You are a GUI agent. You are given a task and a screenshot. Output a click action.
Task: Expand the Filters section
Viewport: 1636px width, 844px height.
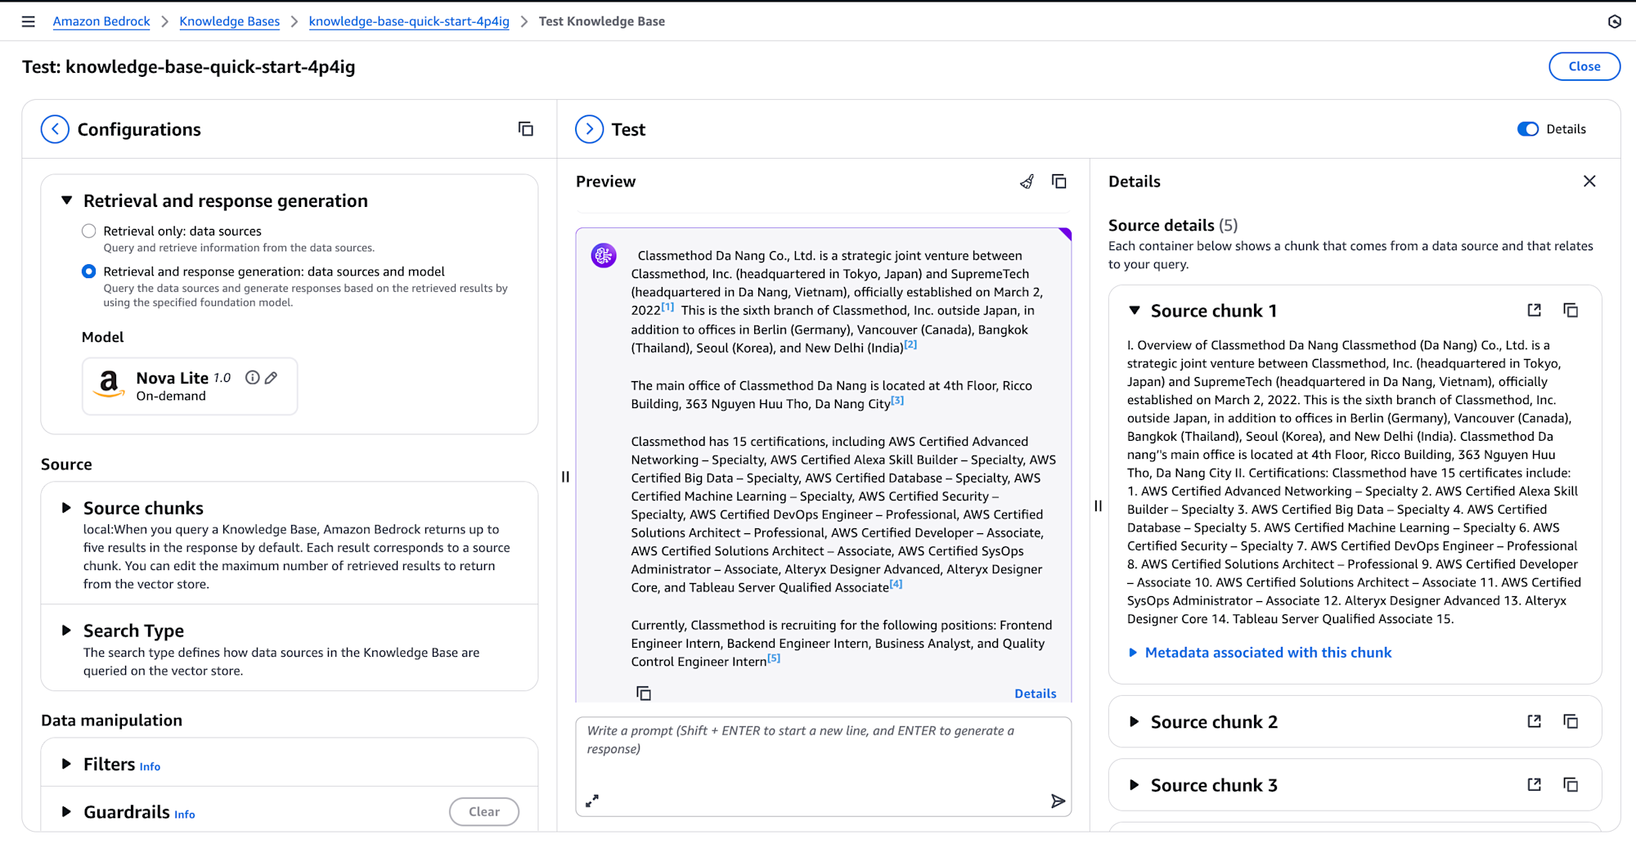(67, 764)
